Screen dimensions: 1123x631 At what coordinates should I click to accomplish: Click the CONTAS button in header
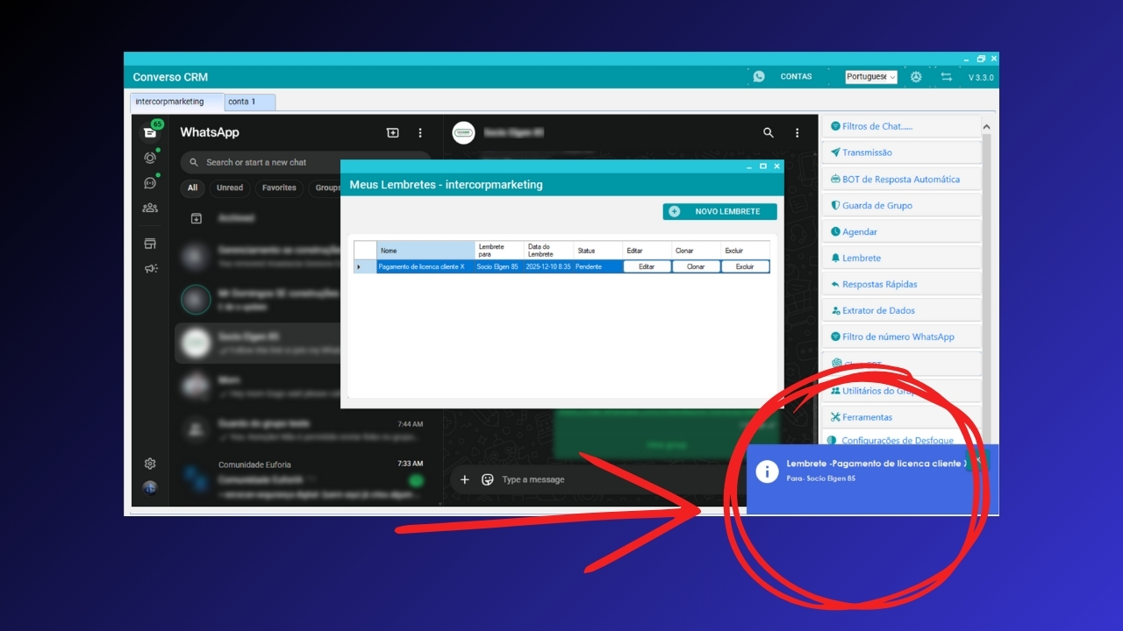[796, 76]
